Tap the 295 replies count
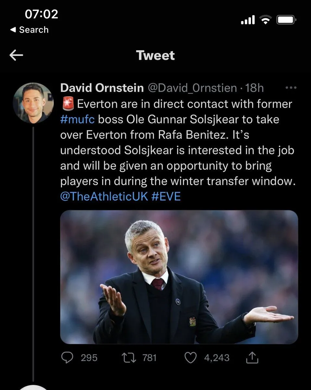This screenshot has height=390, width=311. [89, 358]
